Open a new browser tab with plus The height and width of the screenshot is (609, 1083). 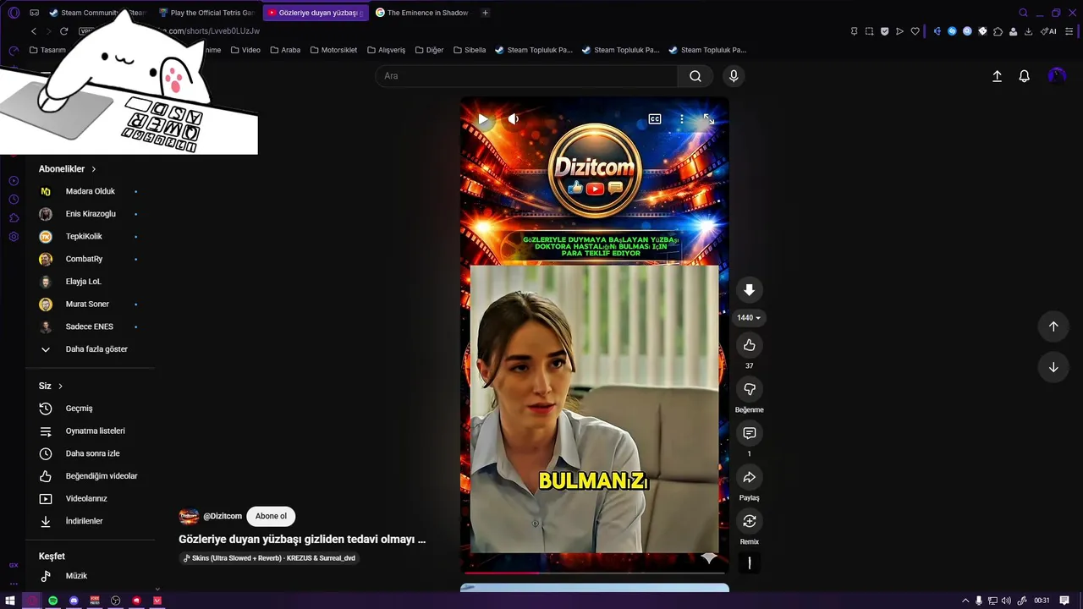click(485, 13)
